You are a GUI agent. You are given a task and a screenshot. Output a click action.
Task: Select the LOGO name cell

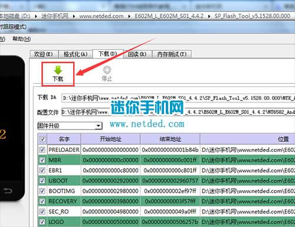click(64, 222)
